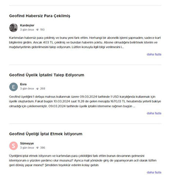
Task: Click the eye icon beside 386 views
Action: coord(38,148)
